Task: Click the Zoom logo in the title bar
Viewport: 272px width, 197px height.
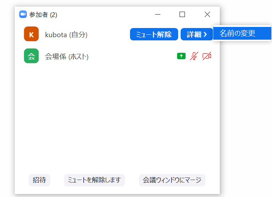Action: tap(23, 15)
